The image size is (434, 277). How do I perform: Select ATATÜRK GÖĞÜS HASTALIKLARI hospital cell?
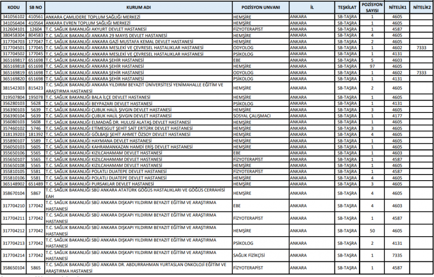click(x=138, y=193)
